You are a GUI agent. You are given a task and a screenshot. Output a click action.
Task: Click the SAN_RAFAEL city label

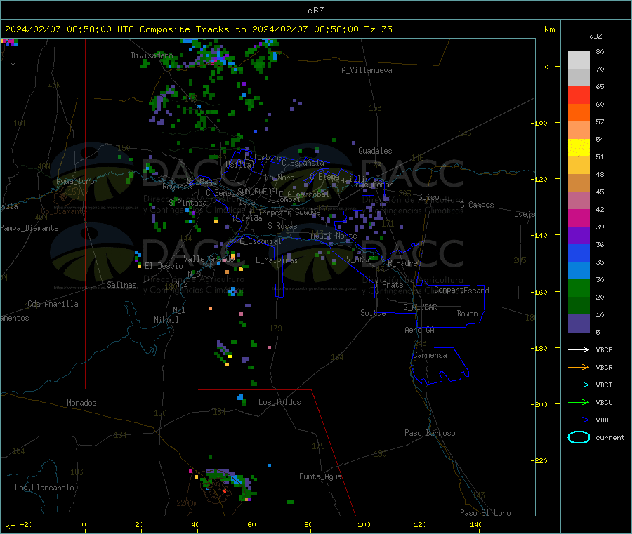(257, 192)
